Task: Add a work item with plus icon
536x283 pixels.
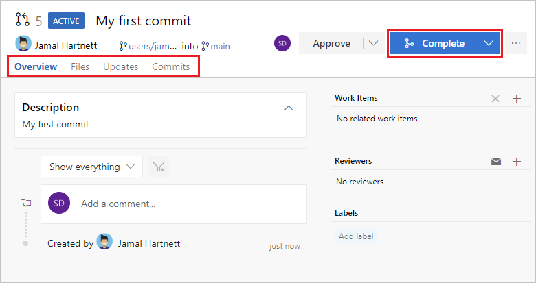Action: (x=517, y=99)
